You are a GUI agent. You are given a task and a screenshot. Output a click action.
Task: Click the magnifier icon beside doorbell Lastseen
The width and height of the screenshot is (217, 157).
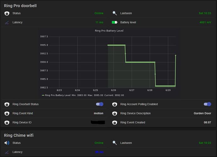[114, 14]
